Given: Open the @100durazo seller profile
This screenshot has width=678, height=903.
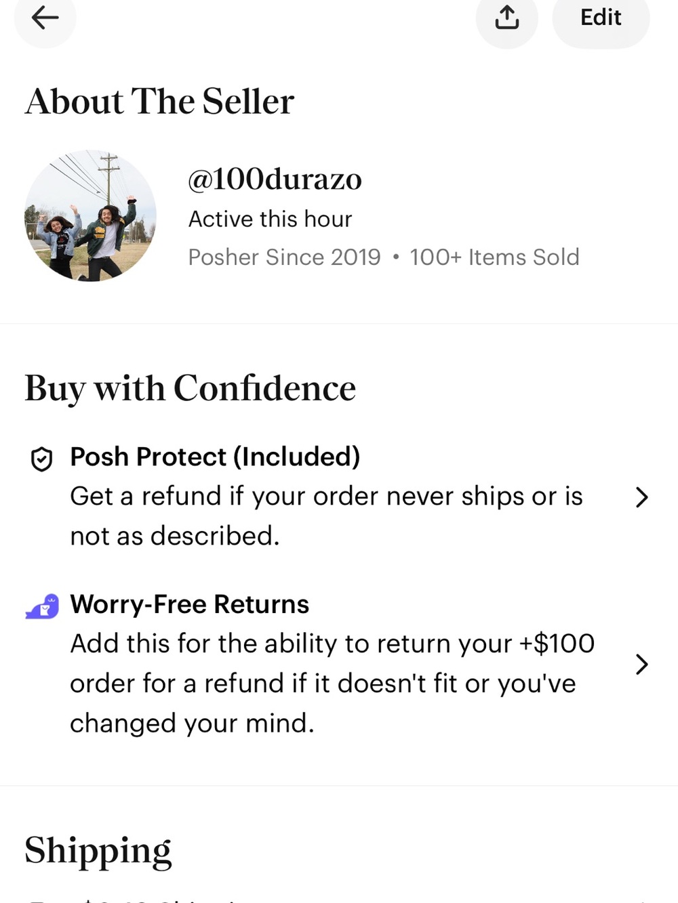Looking at the screenshot, I should [x=275, y=180].
